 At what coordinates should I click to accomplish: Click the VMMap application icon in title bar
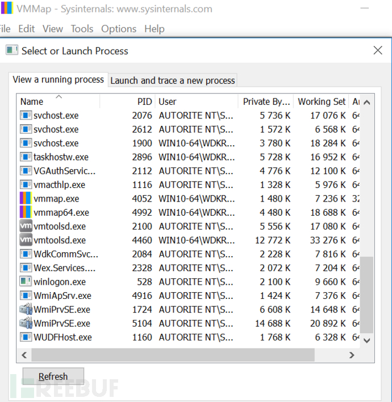(x=7, y=8)
